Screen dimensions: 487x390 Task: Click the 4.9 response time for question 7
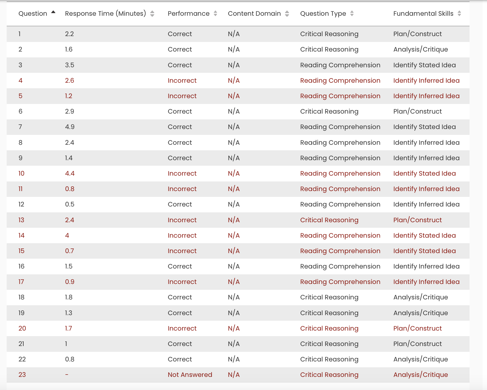click(x=69, y=127)
